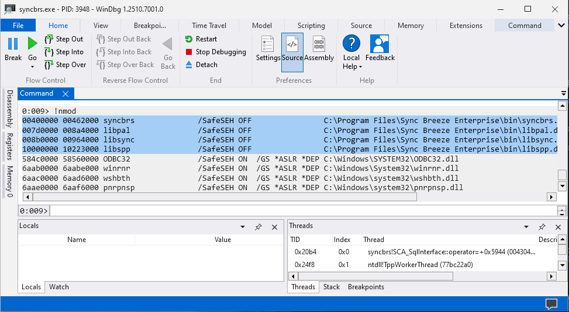Click Step Into in Flow Control
569x312 pixels.
click(64, 52)
